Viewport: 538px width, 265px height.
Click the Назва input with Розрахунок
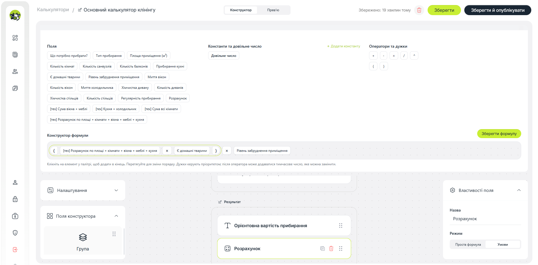point(485,219)
